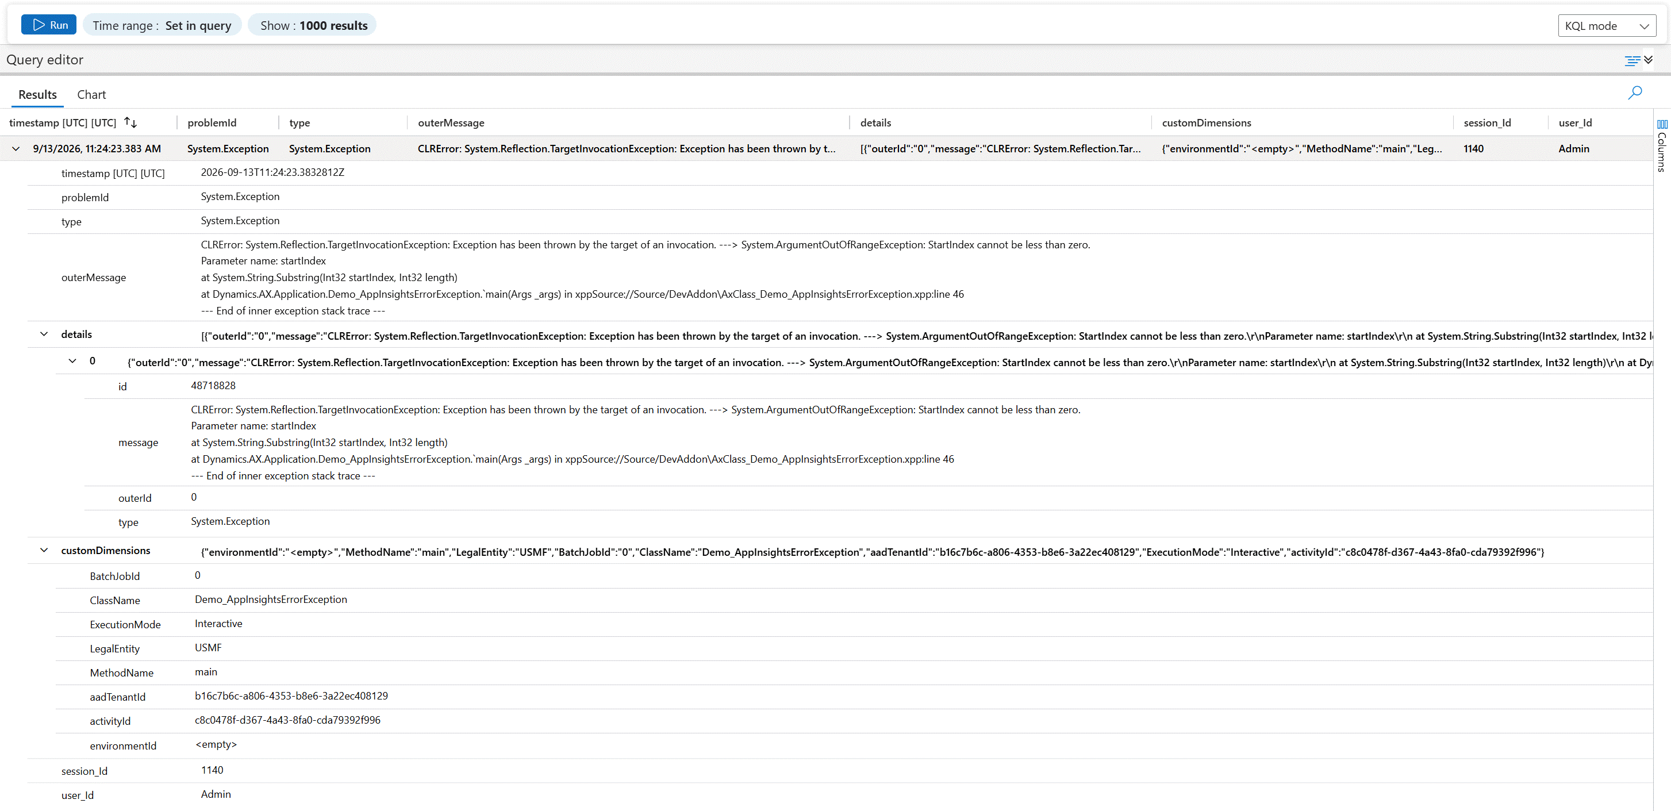The height and width of the screenshot is (811, 1671).
Task: Click the user_Id column header
Action: tap(1575, 122)
